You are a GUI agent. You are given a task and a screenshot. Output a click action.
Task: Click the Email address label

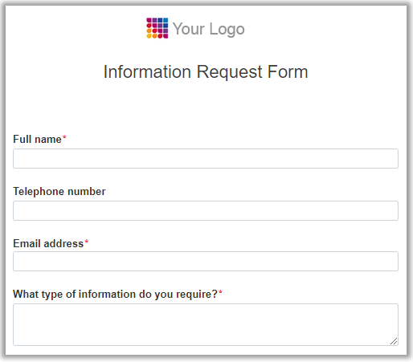coord(48,244)
